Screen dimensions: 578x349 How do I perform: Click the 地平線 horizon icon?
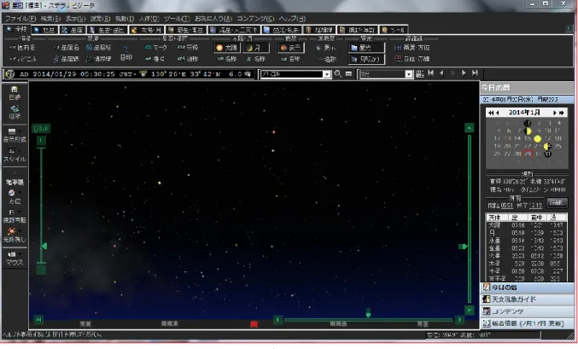(x=15, y=178)
